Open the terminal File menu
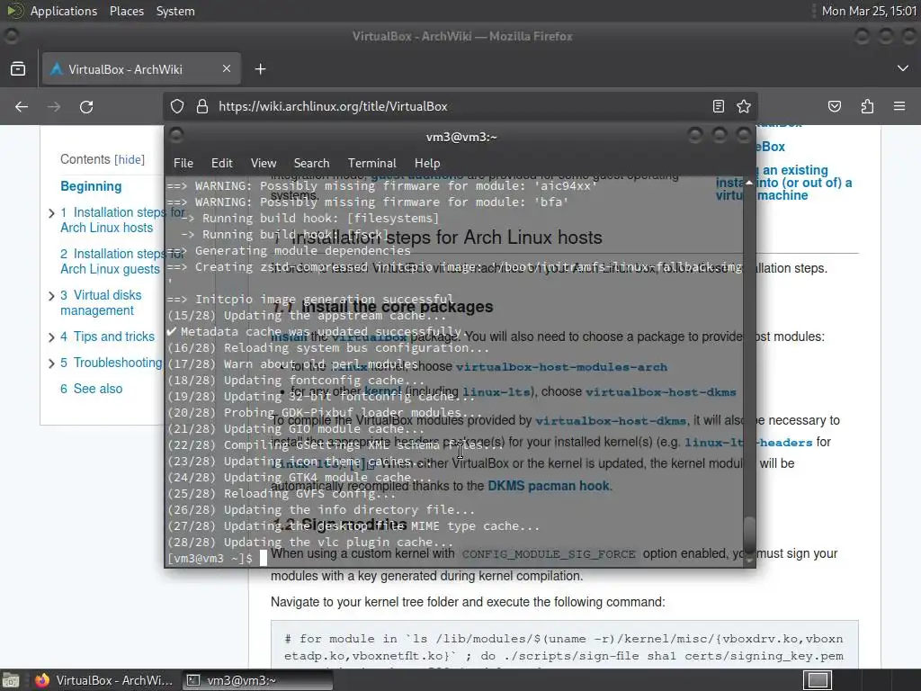 click(x=183, y=163)
